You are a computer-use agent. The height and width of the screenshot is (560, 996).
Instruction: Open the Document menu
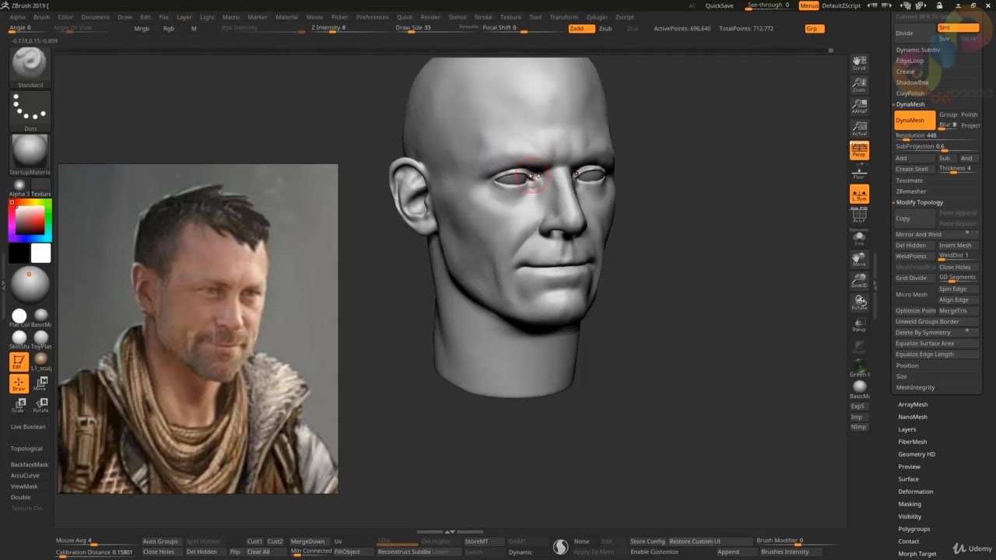(95, 17)
